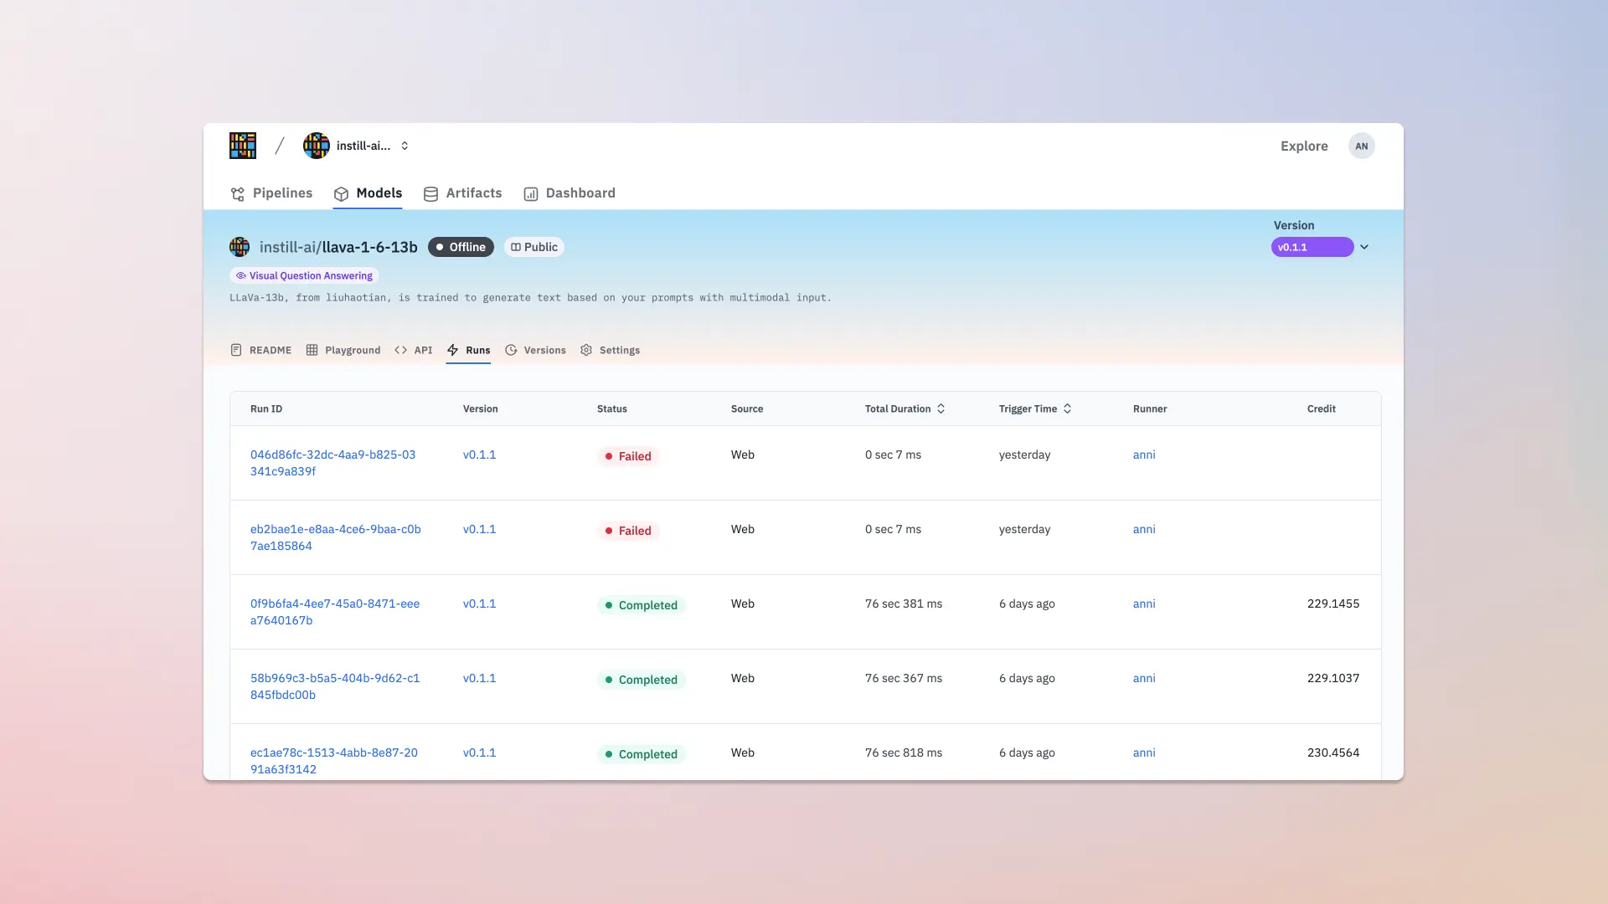The width and height of the screenshot is (1608, 904).
Task: Click v0.1.1 version link in 0f9b6fa4 row
Action: [x=479, y=604]
